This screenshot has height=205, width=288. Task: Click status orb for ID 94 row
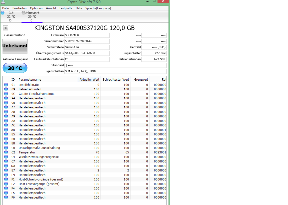(6, 98)
